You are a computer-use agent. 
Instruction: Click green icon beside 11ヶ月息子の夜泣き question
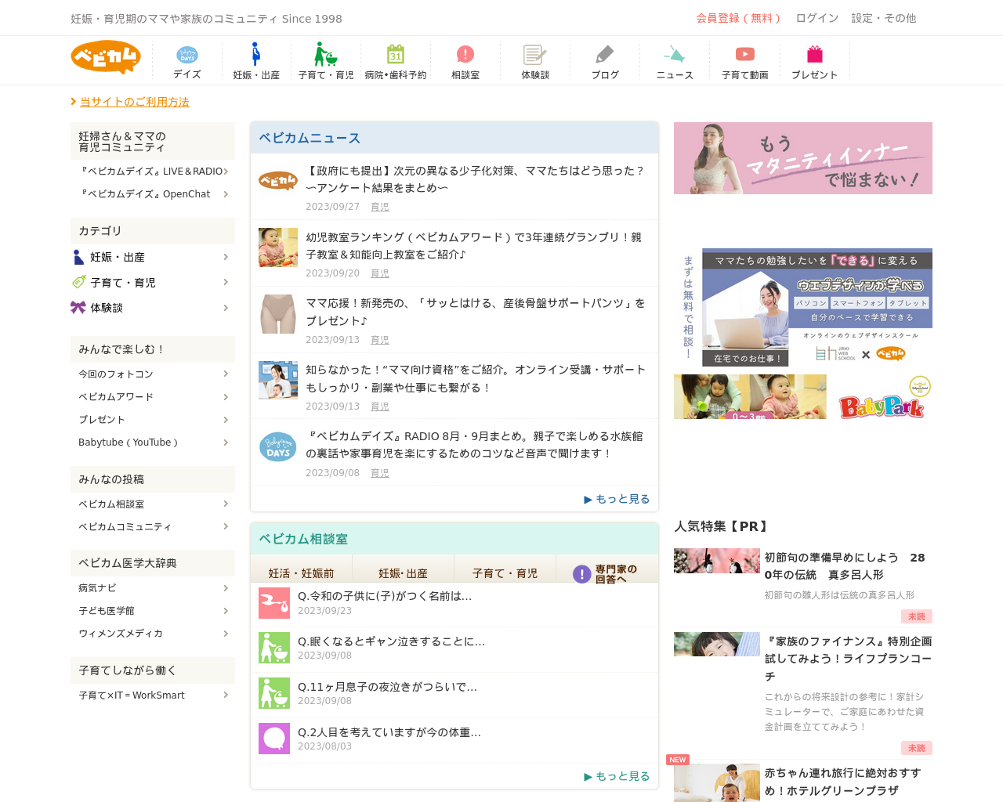[x=274, y=693]
